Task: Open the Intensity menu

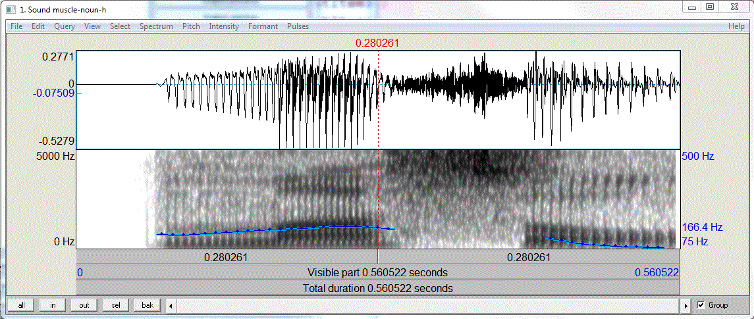Action: coord(224,26)
